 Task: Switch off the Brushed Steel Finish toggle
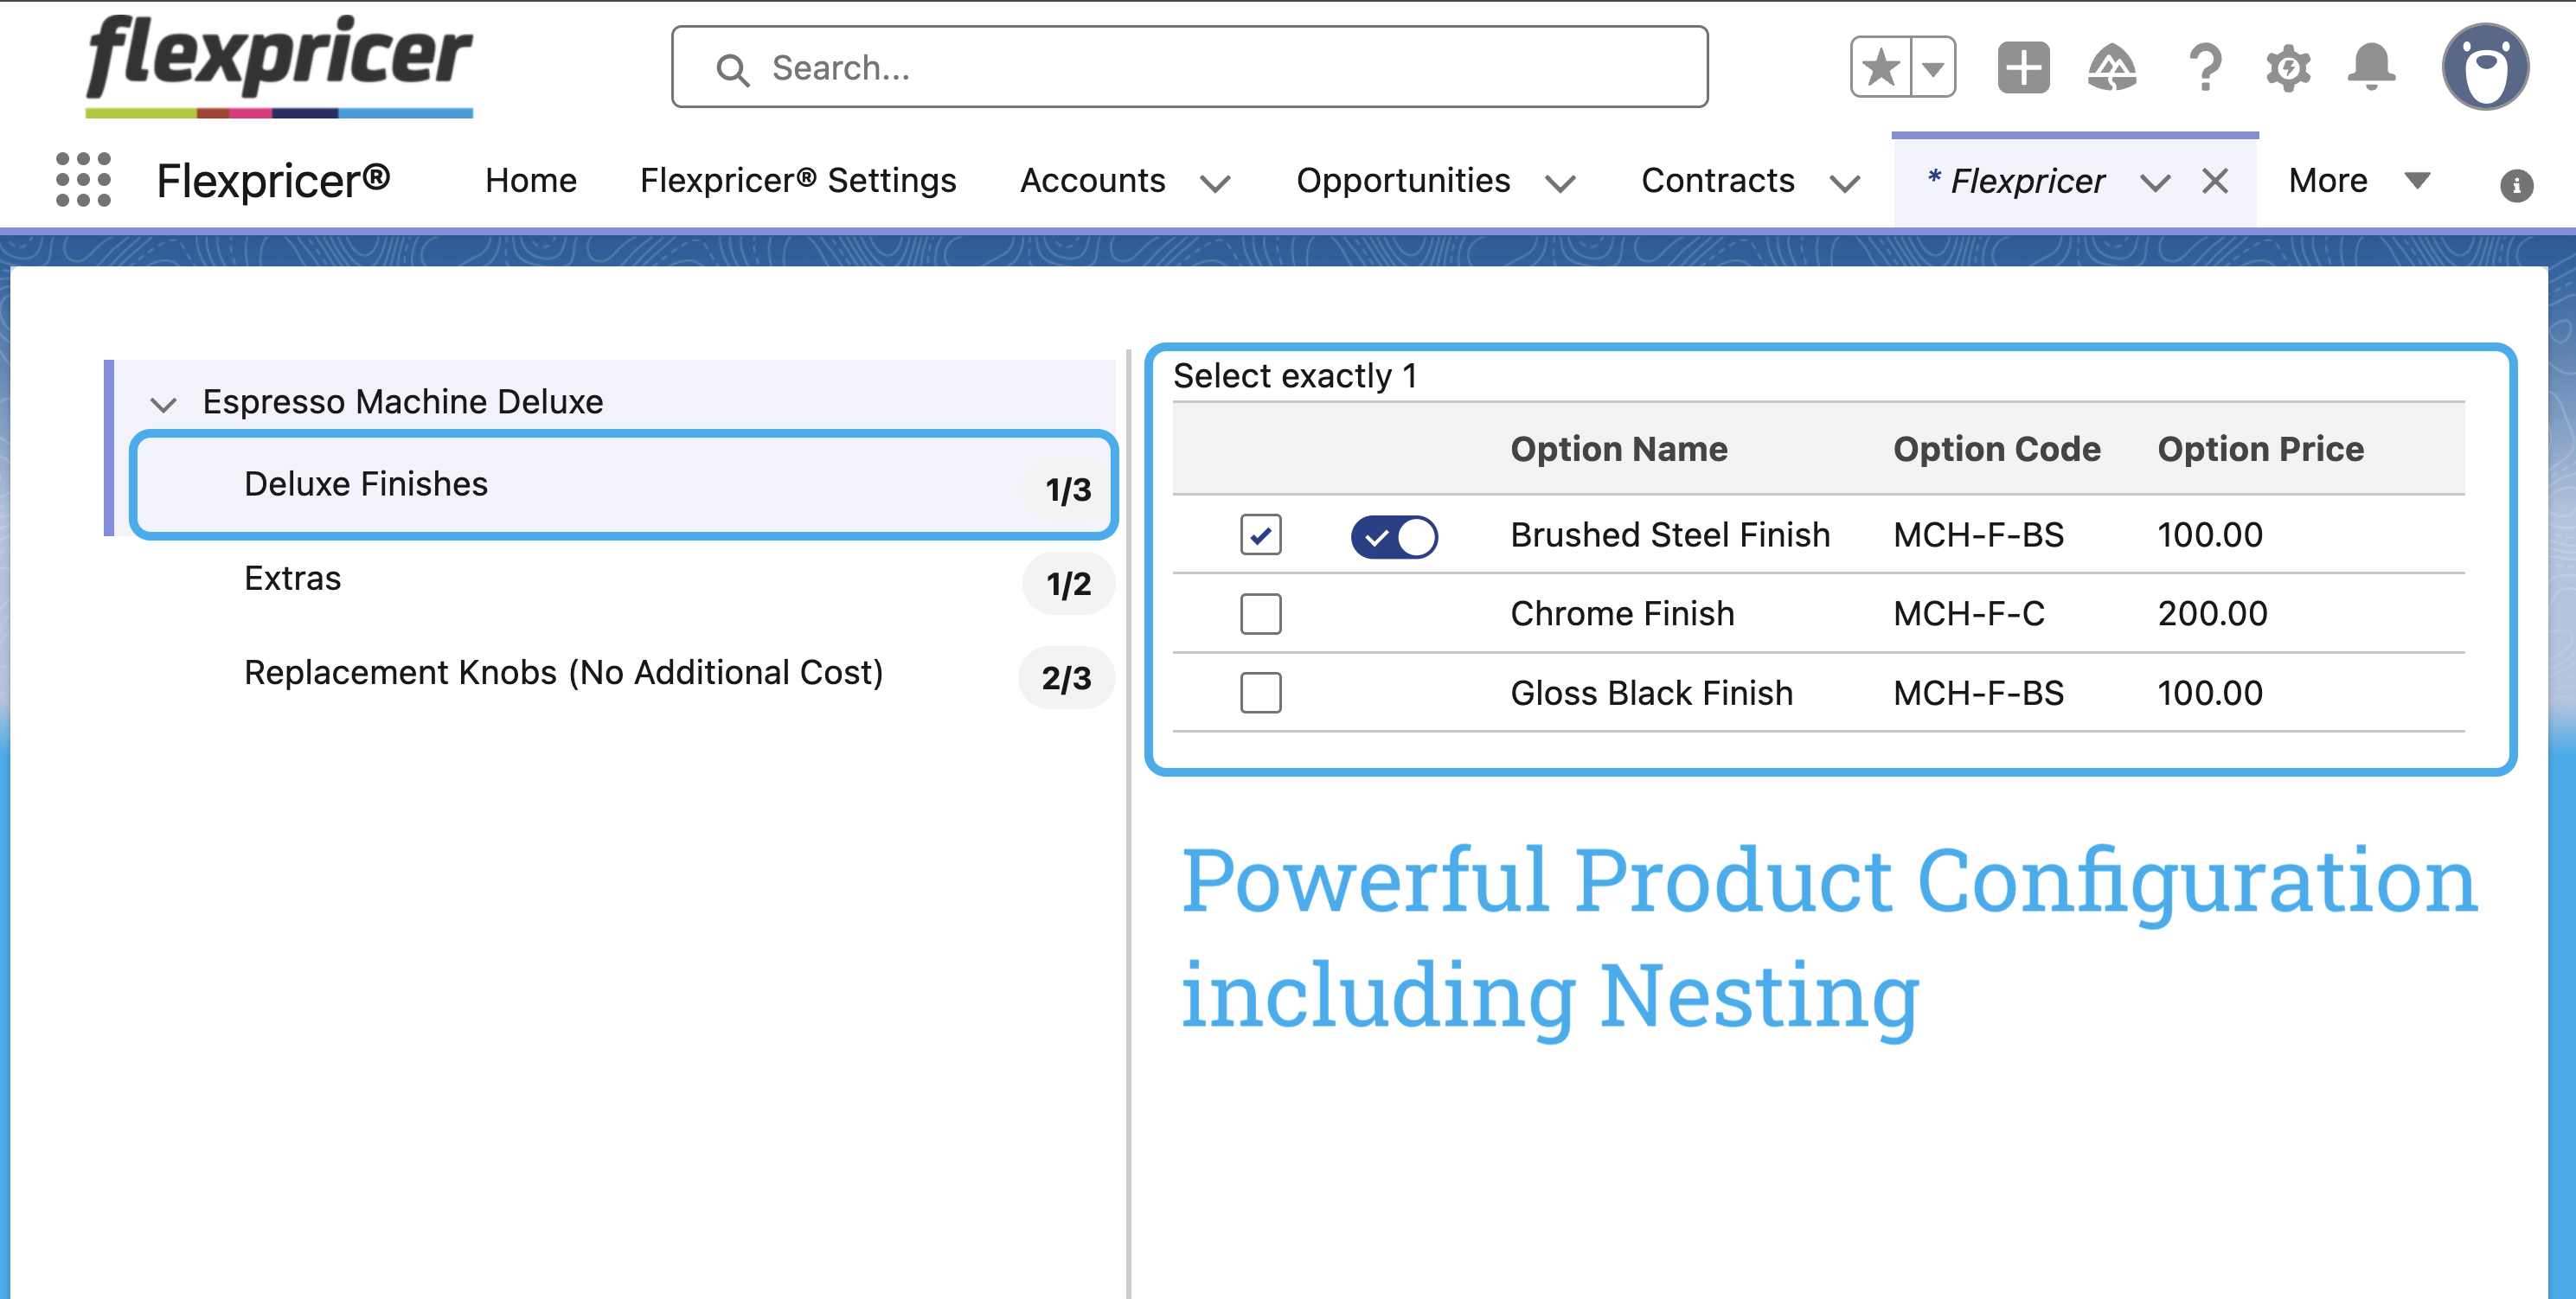1394,537
